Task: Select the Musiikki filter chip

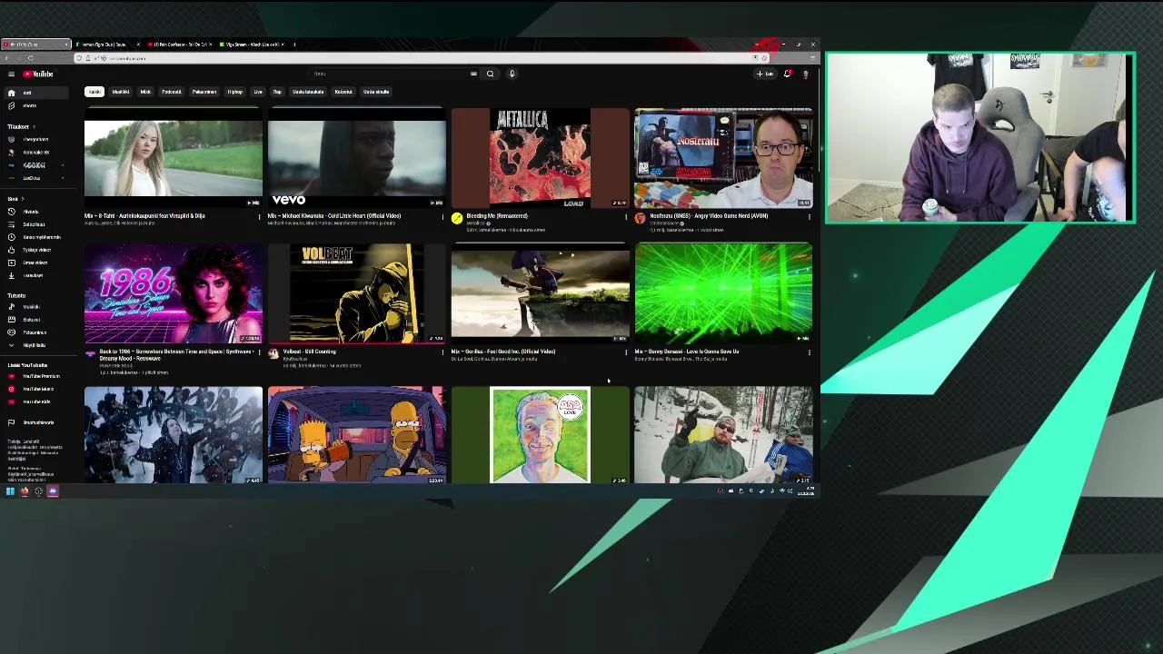Action: pos(120,92)
